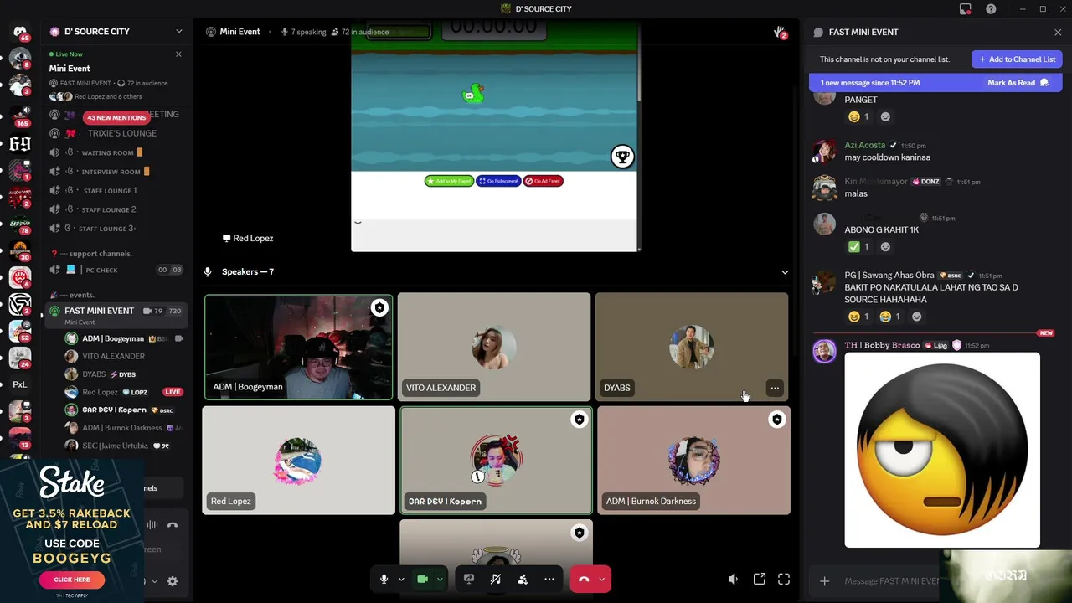Toggle laughing reaction on BAKIT PO message

pos(889,317)
